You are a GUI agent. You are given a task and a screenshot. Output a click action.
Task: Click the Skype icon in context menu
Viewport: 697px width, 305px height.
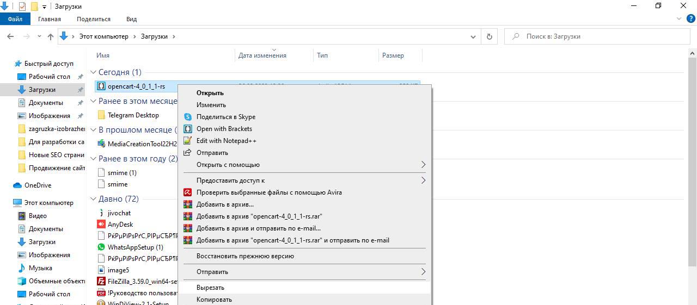pos(188,117)
